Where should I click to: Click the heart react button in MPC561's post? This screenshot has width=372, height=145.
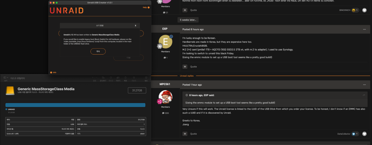pyautogui.click(x=365, y=134)
